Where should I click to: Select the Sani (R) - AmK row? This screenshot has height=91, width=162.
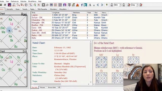[70, 33]
